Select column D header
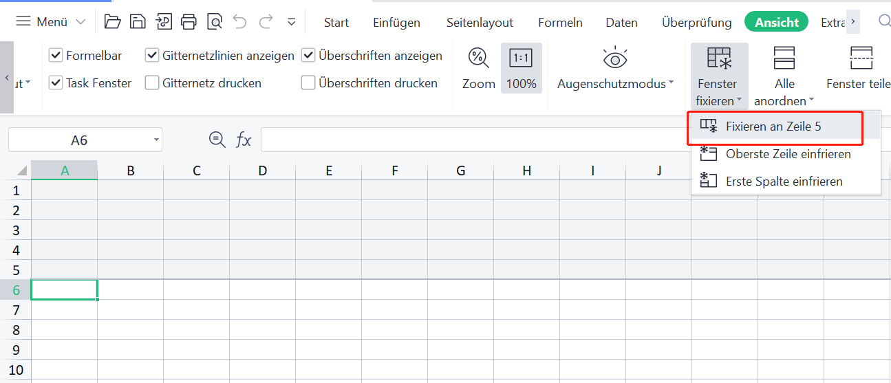 point(262,171)
